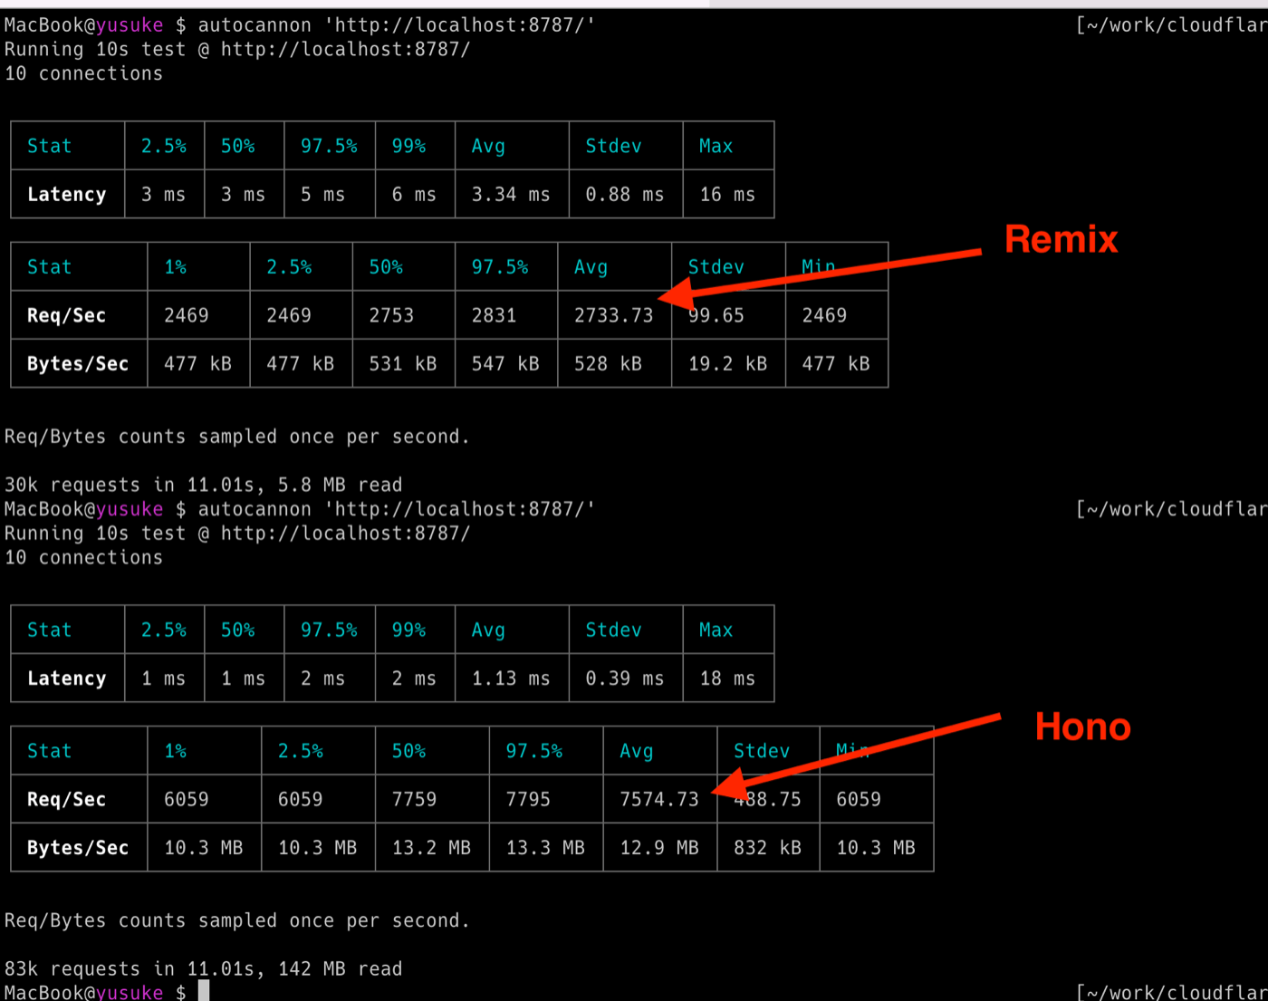Click the Latency row label beside 1 ms
The width and height of the screenshot is (1268, 1001).
(66, 678)
